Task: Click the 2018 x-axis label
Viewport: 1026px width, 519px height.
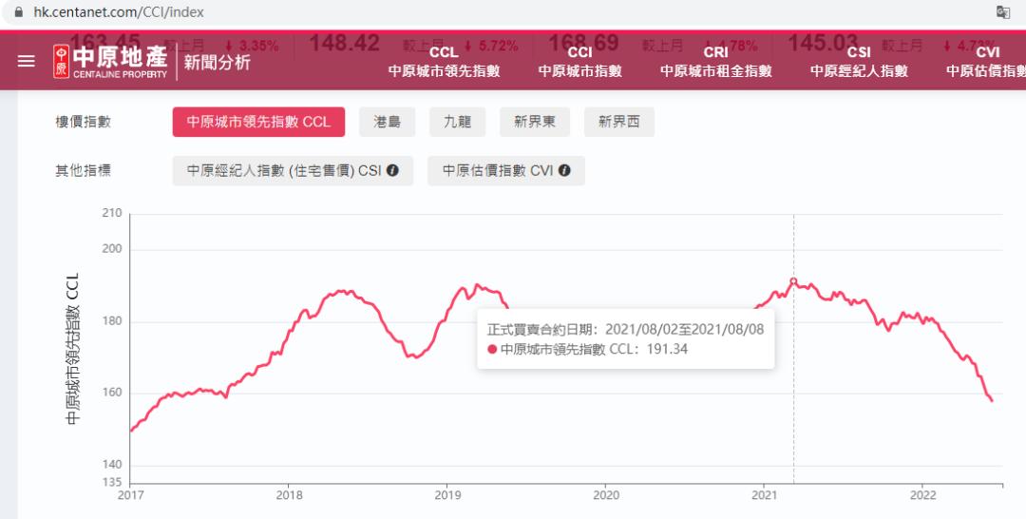Action: pyautogui.click(x=289, y=495)
